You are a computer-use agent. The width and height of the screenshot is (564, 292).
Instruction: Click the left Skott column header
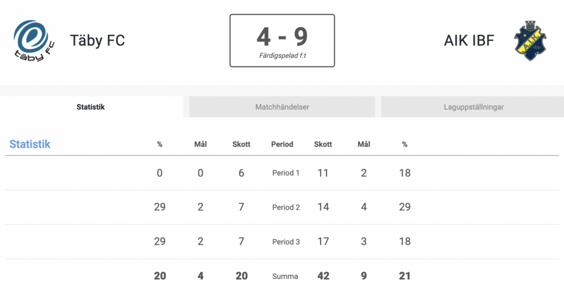coord(241,144)
